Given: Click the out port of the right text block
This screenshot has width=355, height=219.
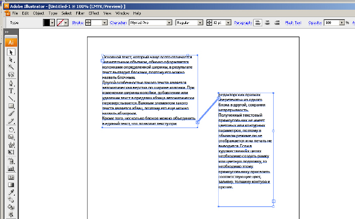Looking at the screenshot, I should pos(274,201).
